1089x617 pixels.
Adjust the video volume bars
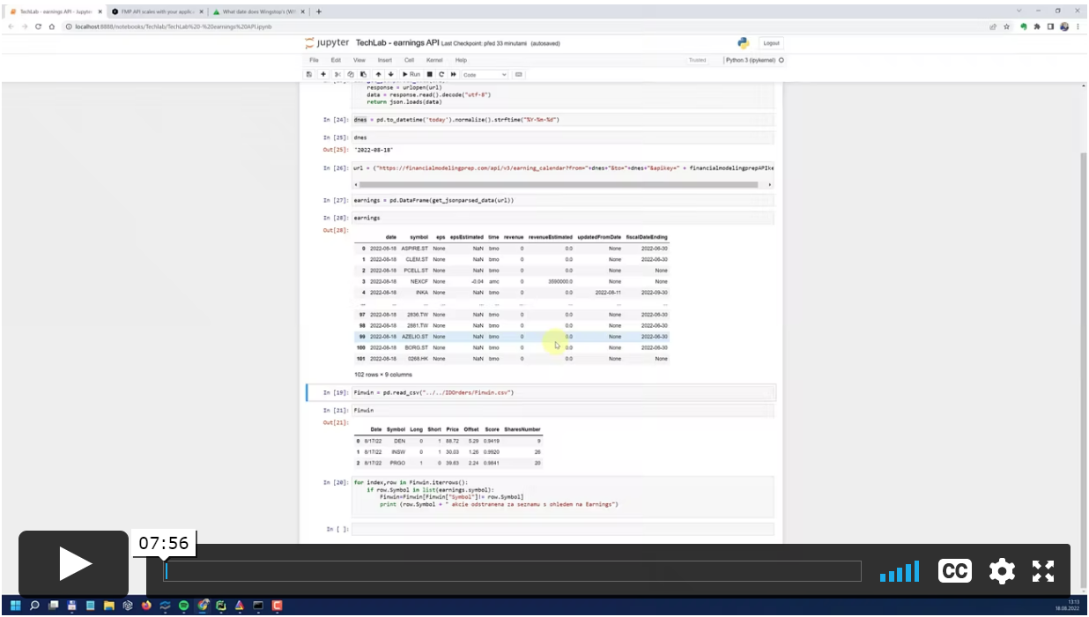tap(900, 572)
